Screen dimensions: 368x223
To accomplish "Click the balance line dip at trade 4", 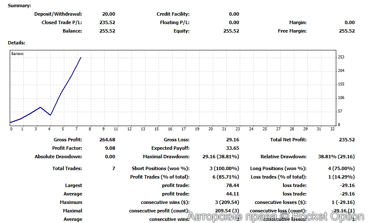I will [x=50, y=115].
